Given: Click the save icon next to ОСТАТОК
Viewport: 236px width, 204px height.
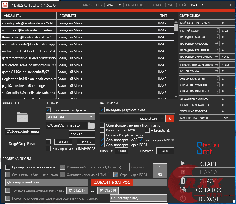Looking at the screenshot, I should point(183,189).
